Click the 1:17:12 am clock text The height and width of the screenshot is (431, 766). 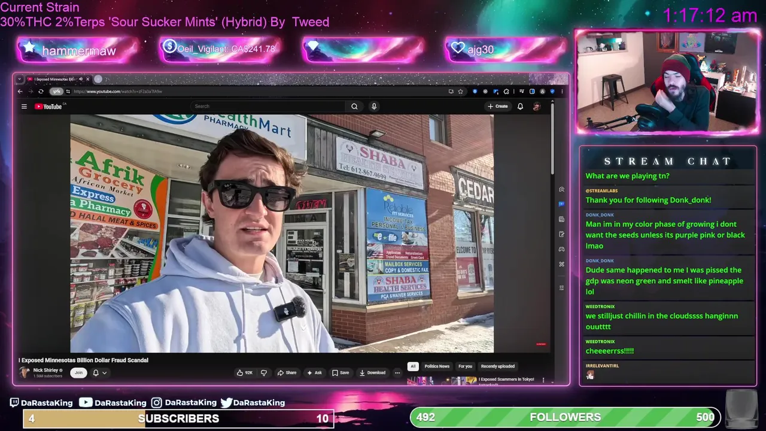(710, 16)
